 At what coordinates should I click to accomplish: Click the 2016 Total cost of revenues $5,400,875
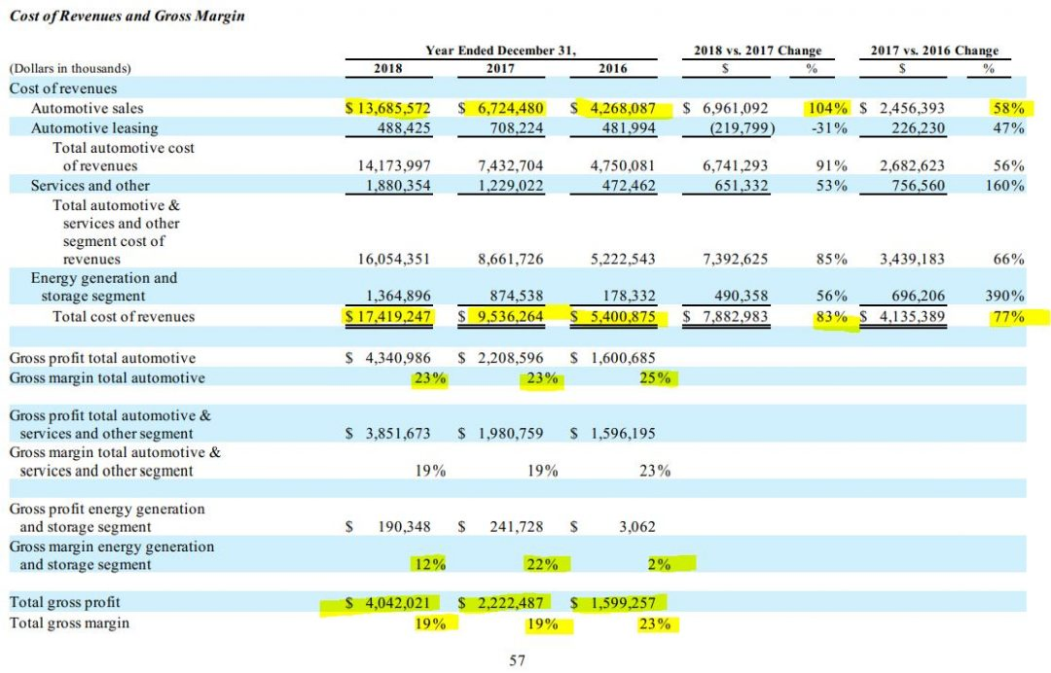tap(613, 316)
